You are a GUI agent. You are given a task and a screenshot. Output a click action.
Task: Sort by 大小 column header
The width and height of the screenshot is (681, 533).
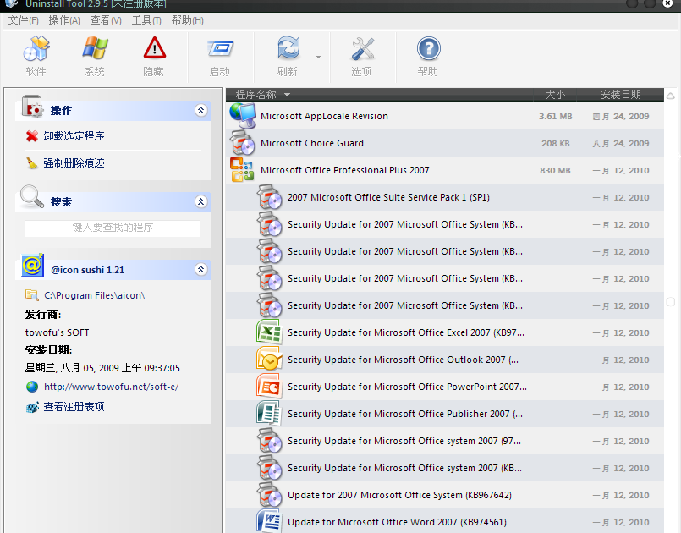[x=555, y=94]
